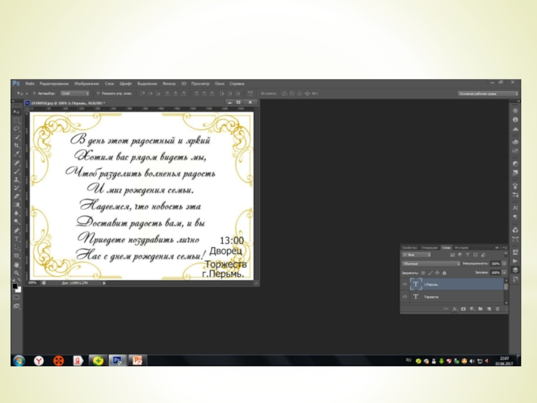Hide the г.Пермь. text layer

pos(404,284)
